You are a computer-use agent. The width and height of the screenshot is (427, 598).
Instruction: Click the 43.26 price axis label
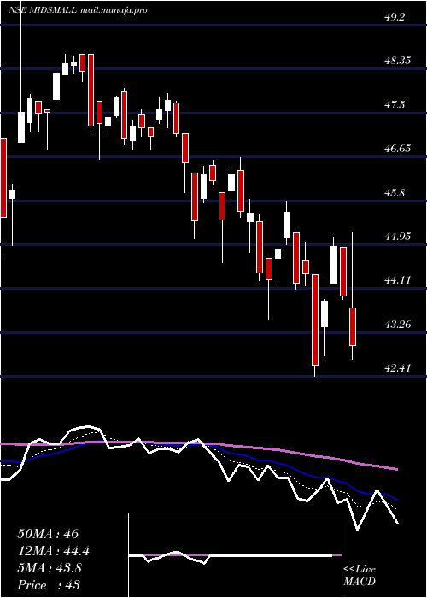click(x=397, y=325)
